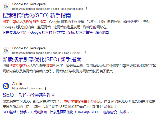The width and height of the screenshot is (161, 117).
Task: Click the URL developers.google.com › docs › seo-starter-guide
Action: (48, 9)
